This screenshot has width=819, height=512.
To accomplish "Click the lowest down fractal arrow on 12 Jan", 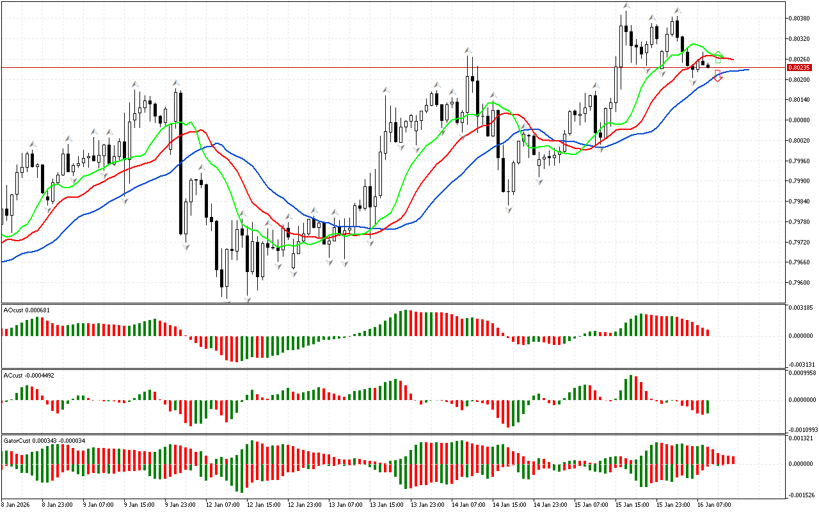I will point(247,300).
